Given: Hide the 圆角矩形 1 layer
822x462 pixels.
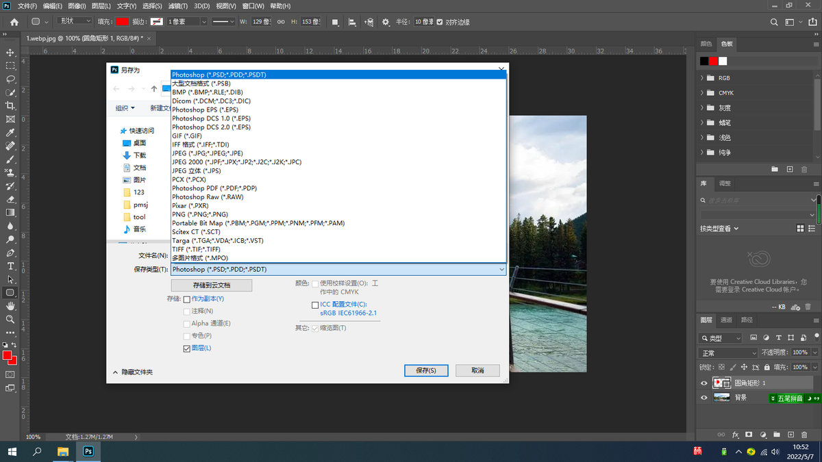Looking at the screenshot, I should pyautogui.click(x=704, y=383).
